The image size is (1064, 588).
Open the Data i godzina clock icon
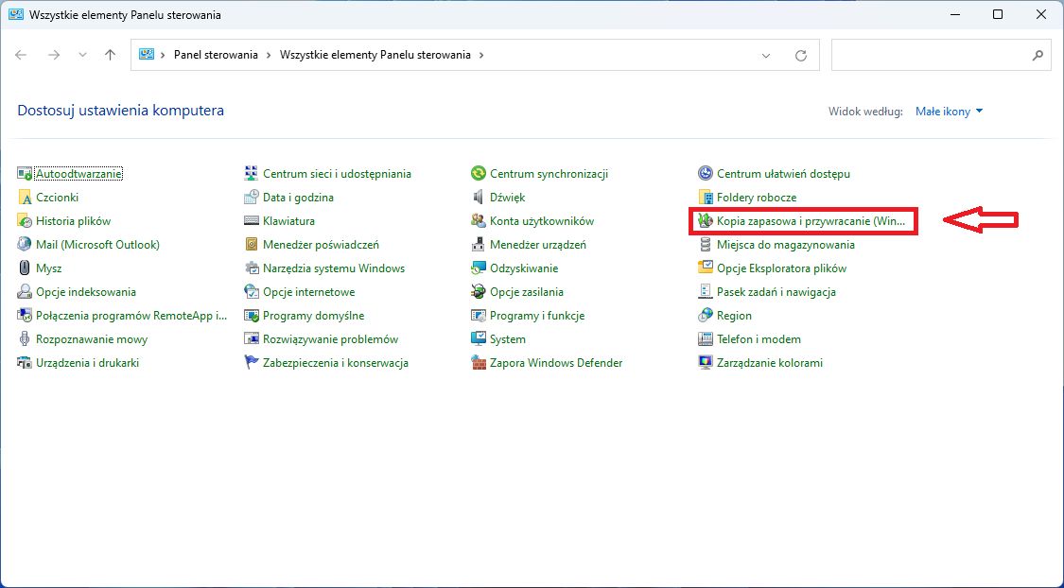tap(252, 198)
